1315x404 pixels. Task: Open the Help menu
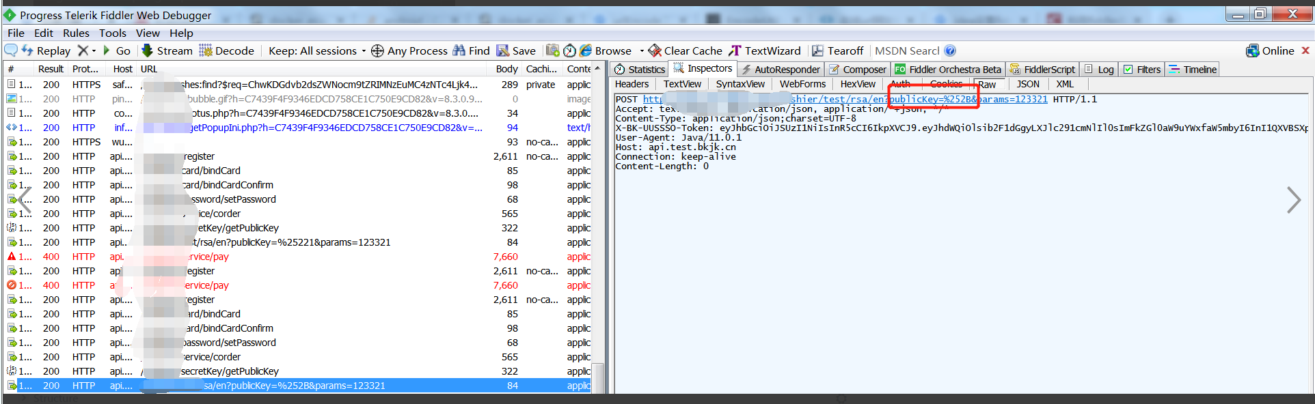[x=181, y=33]
